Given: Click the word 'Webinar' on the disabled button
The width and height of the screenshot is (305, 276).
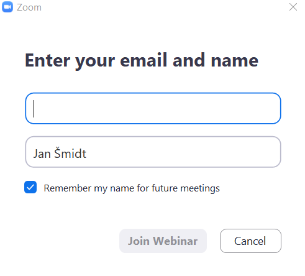Looking at the screenshot, I should coord(175,241).
